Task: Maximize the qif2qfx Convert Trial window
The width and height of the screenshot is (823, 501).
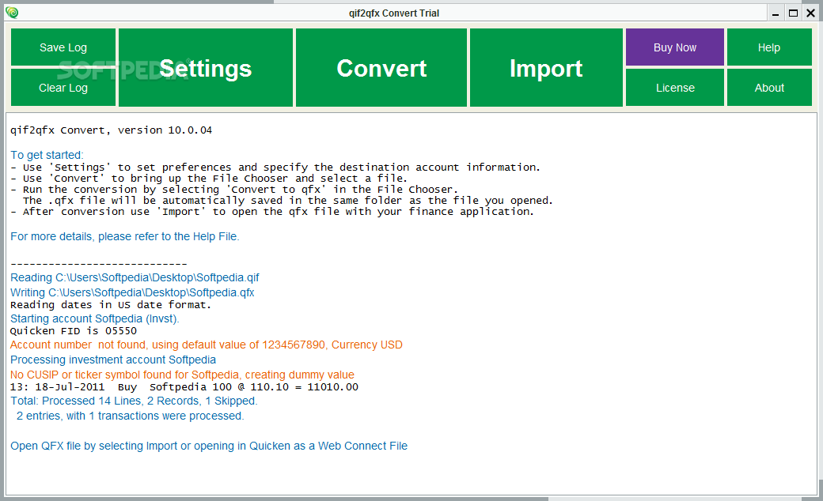Action: 793,13
